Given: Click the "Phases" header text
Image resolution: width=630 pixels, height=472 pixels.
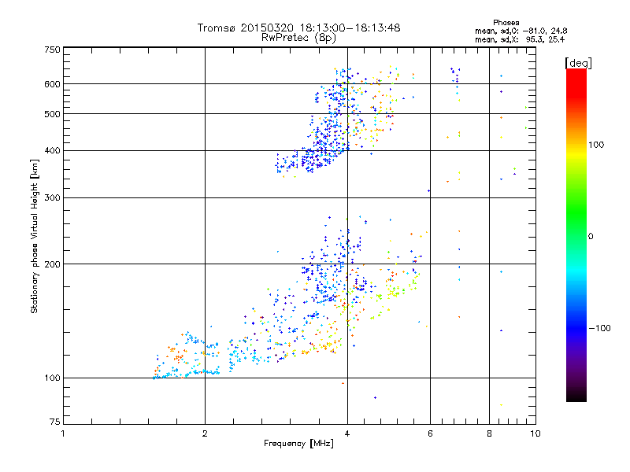Looking at the screenshot, I should click(x=506, y=23).
